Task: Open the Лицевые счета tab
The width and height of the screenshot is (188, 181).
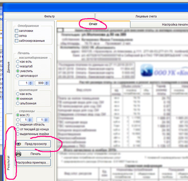Action: (146, 16)
